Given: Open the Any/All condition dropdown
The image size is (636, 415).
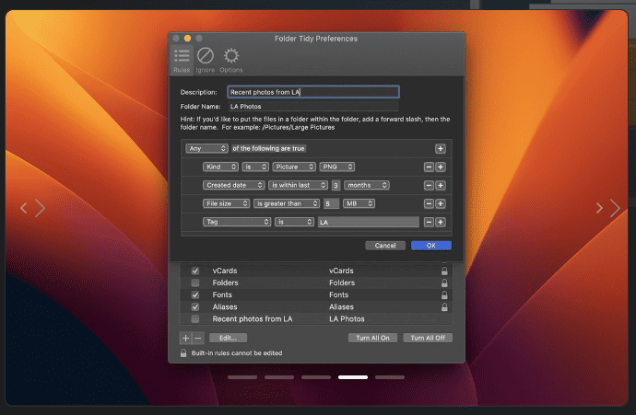Looking at the screenshot, I should coord(206,148).
